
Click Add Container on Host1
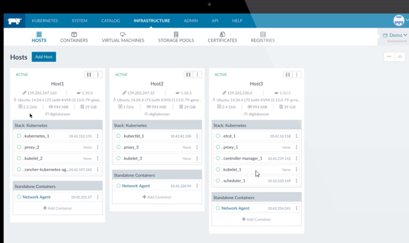(58, 208)
